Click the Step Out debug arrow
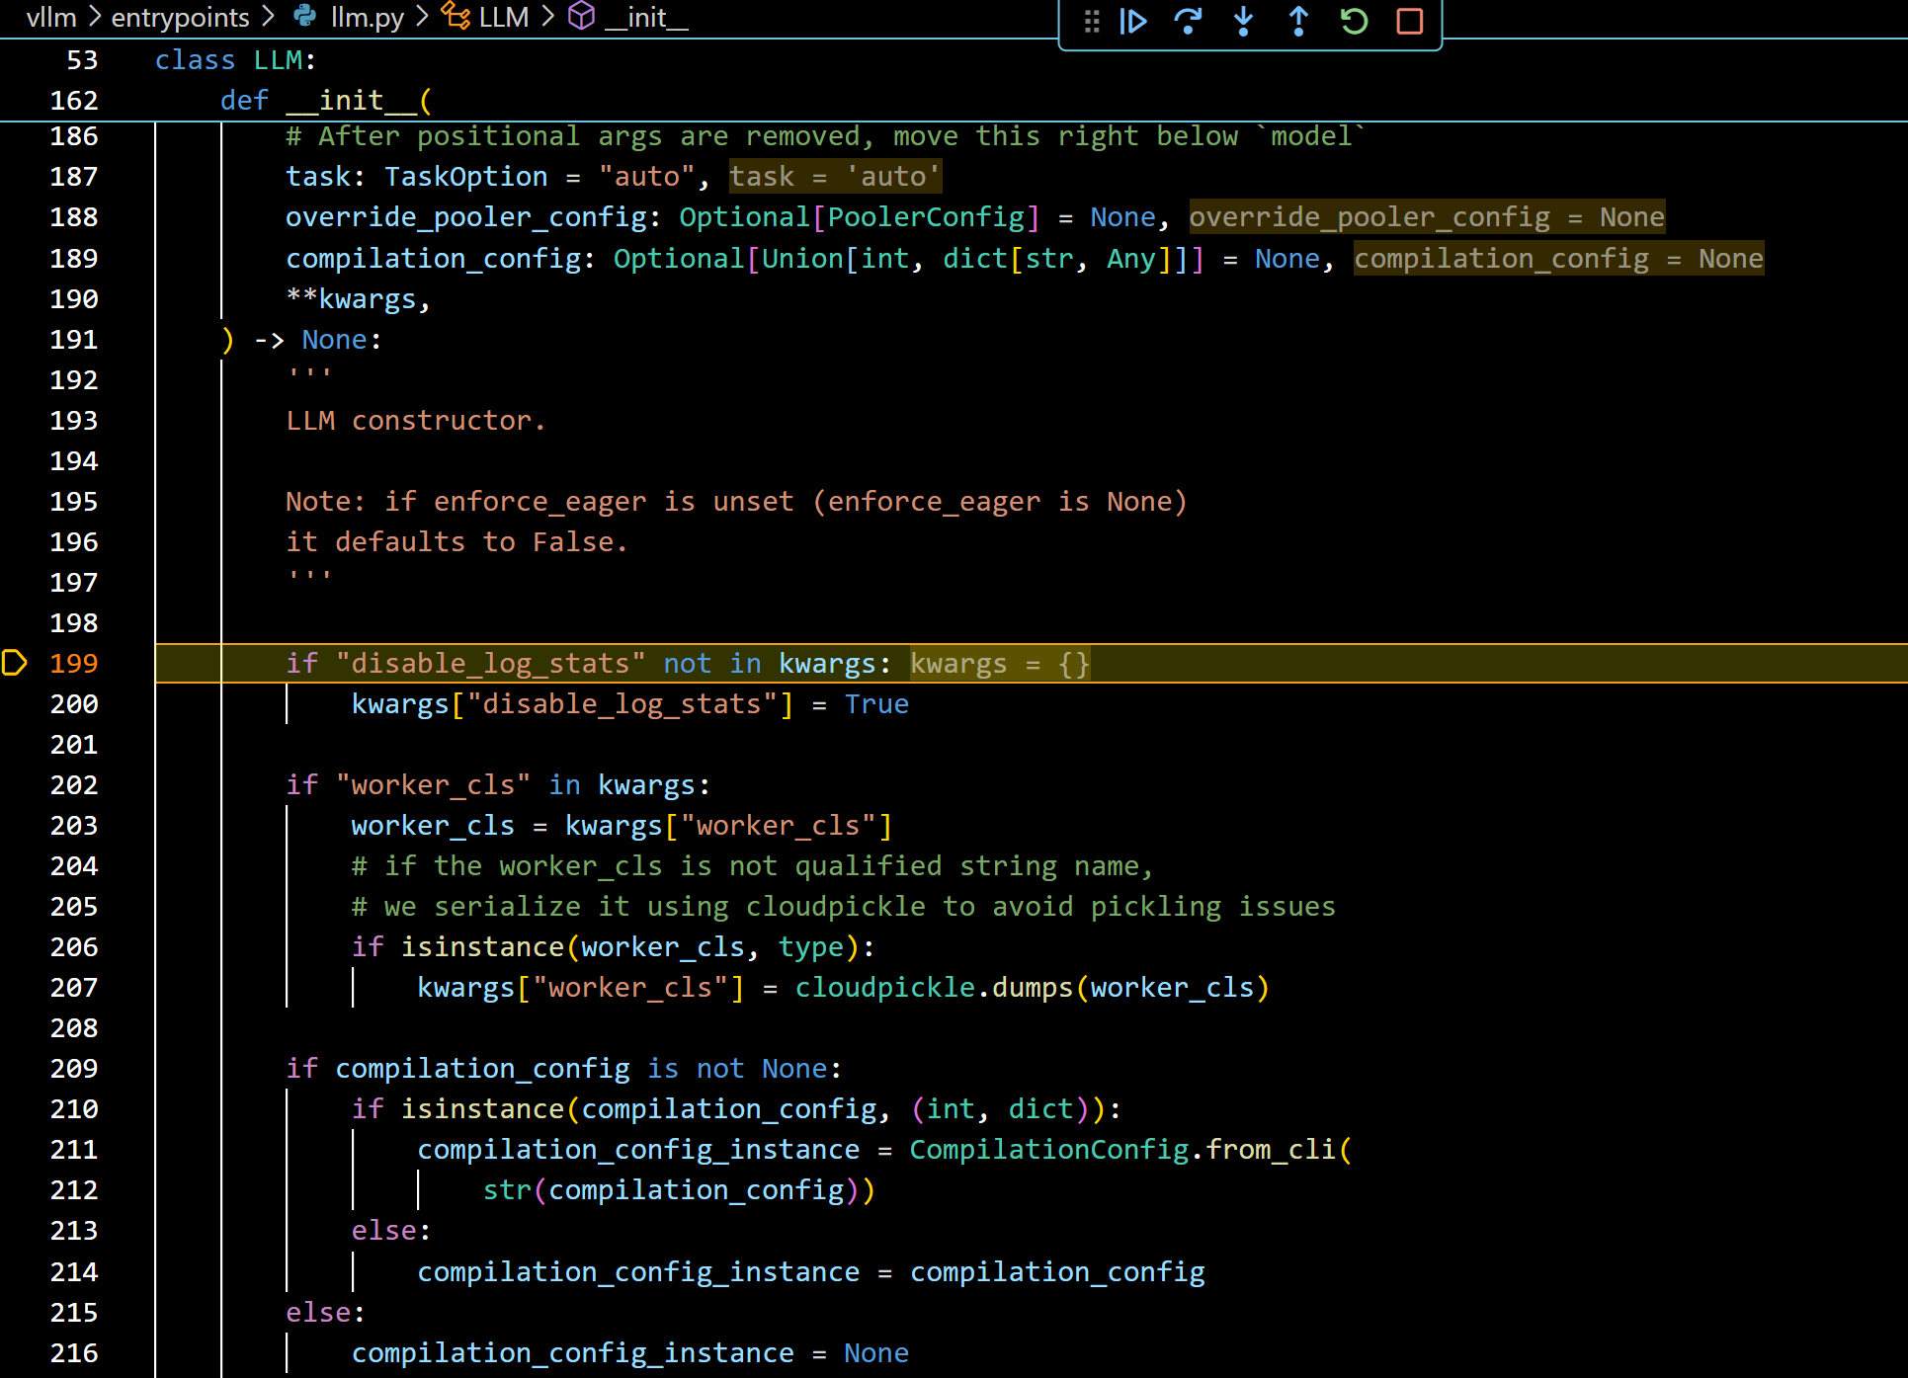The height and width of the screenshot is (1378, 1908). [1298, 21]
